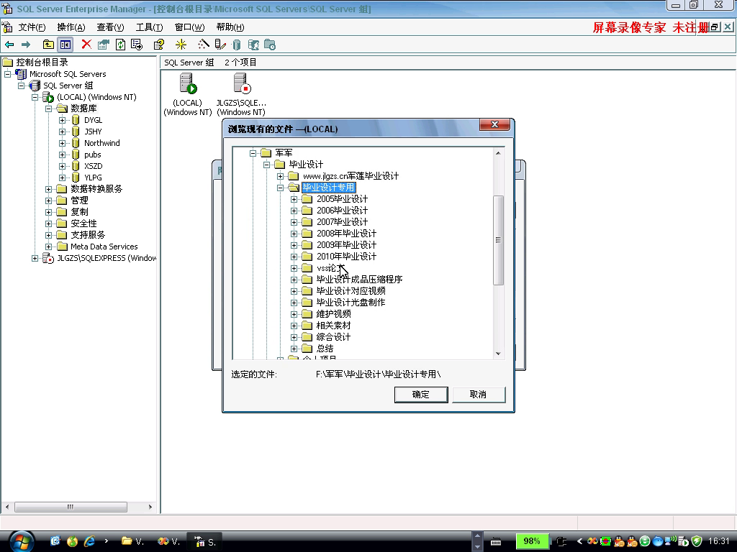Screen dimensions: 737x552
Task: Open the Windows Start orb
Action: click(22, 541)
